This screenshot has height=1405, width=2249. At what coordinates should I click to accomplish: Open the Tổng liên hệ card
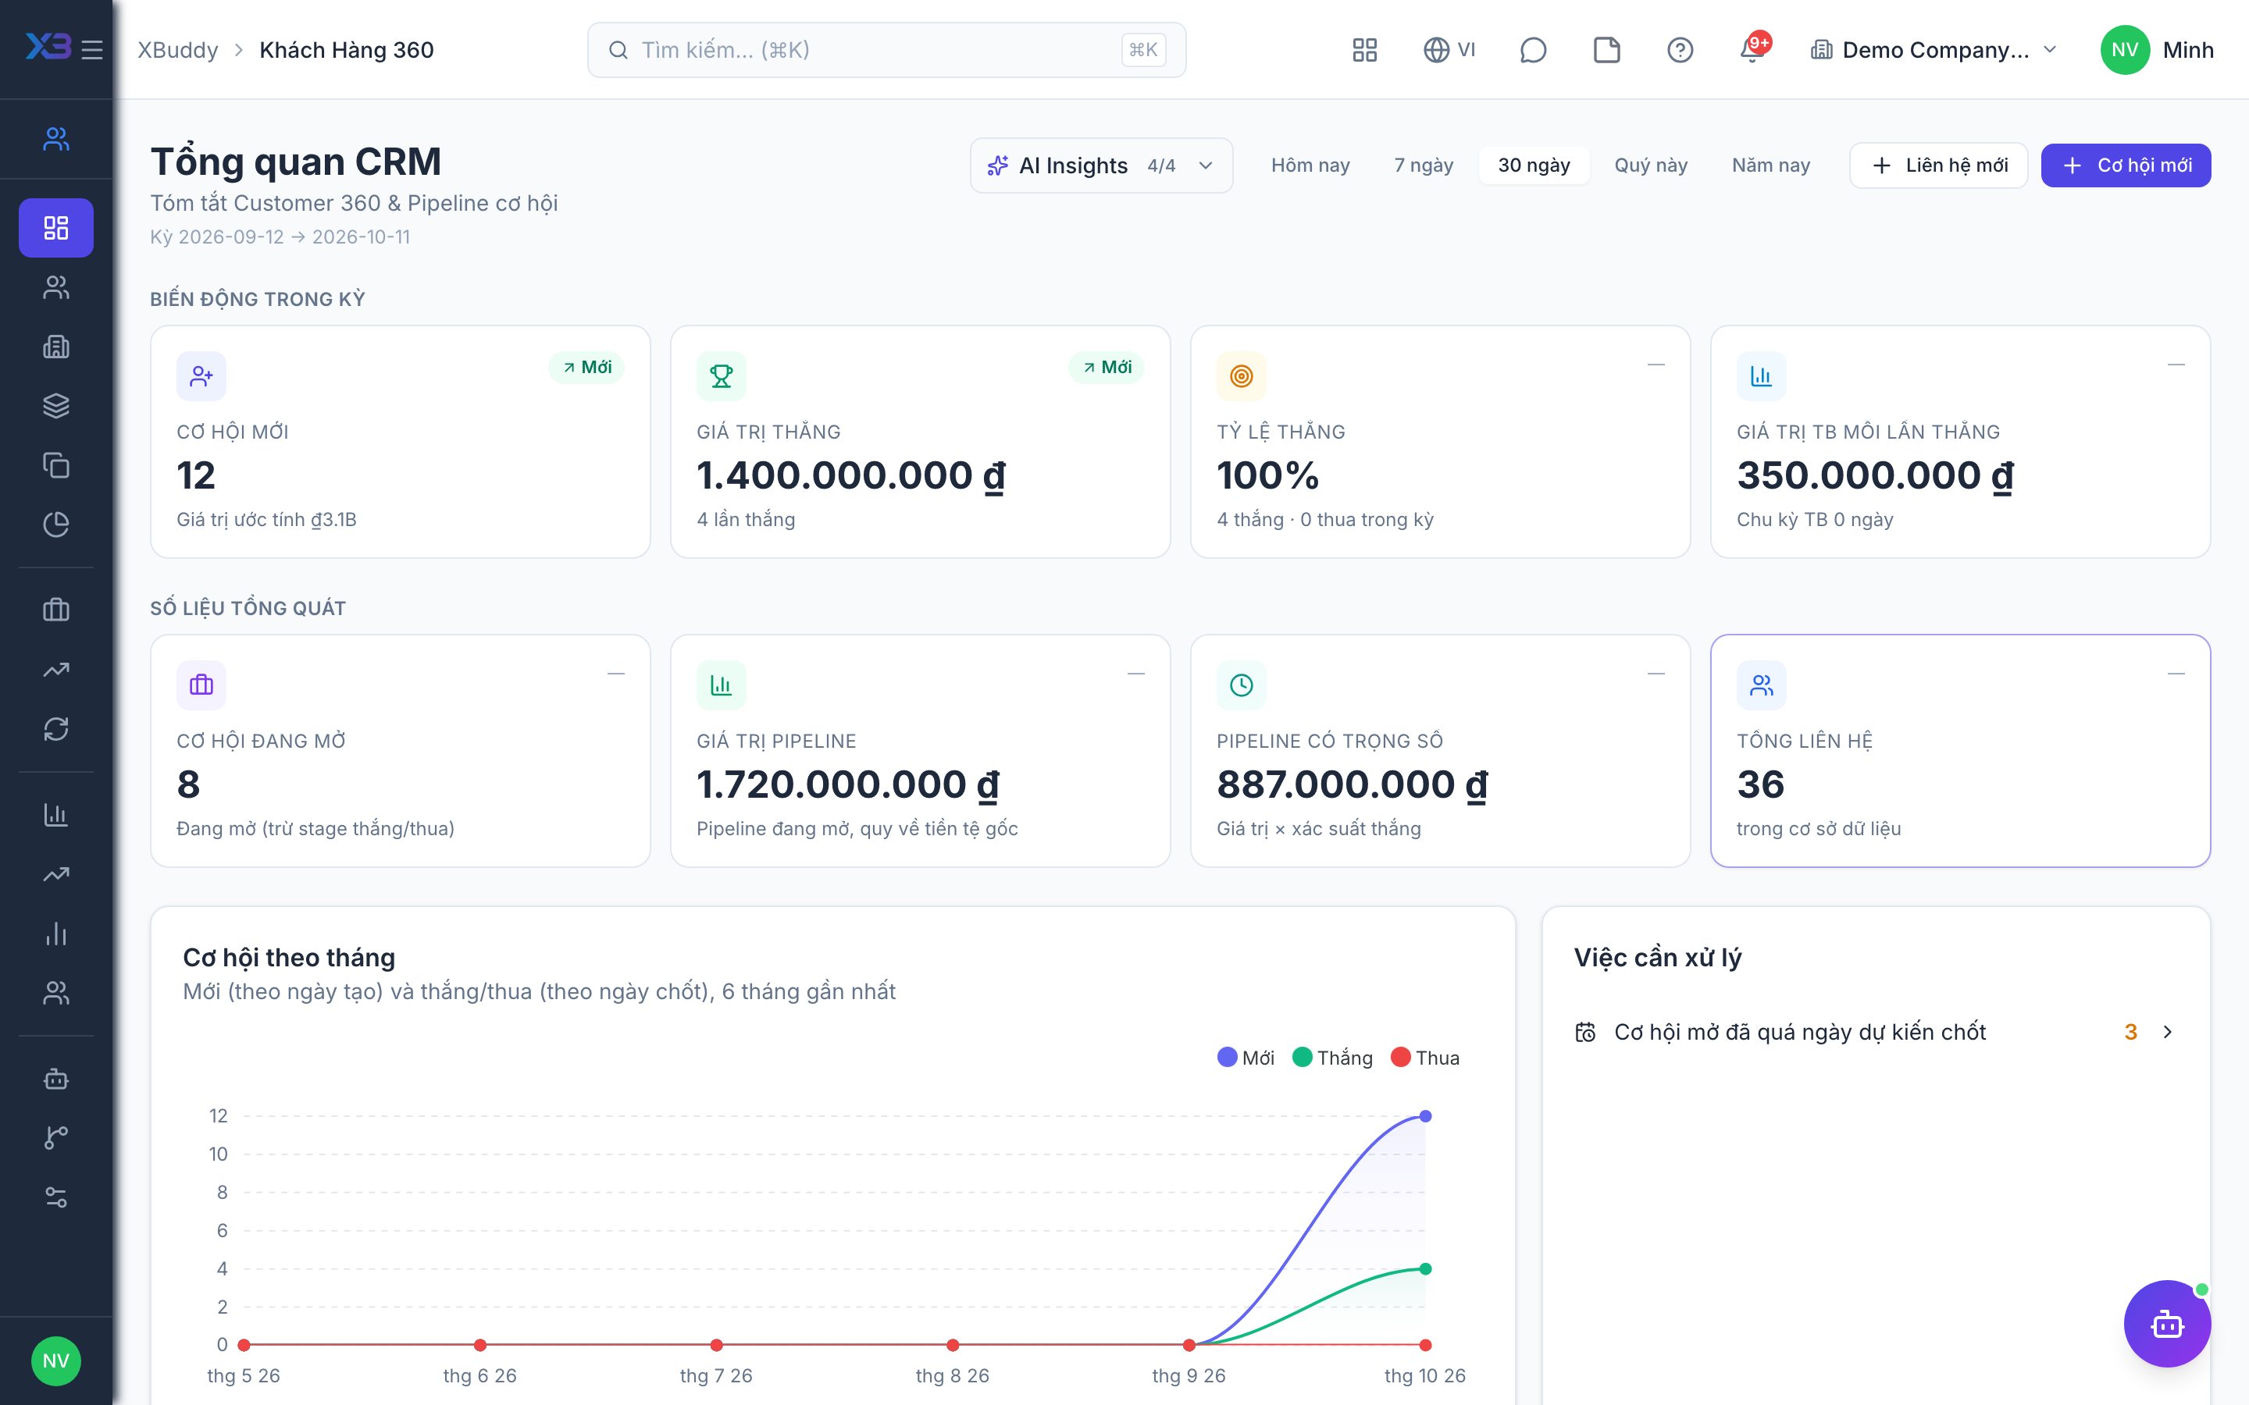tap(1960, 751)
